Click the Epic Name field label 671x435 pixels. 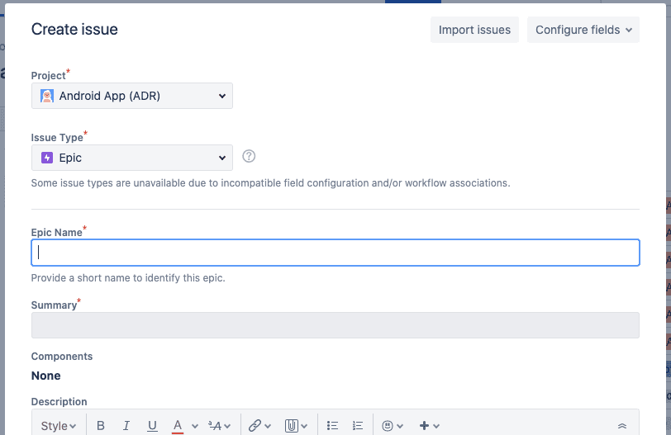point(56,233)
